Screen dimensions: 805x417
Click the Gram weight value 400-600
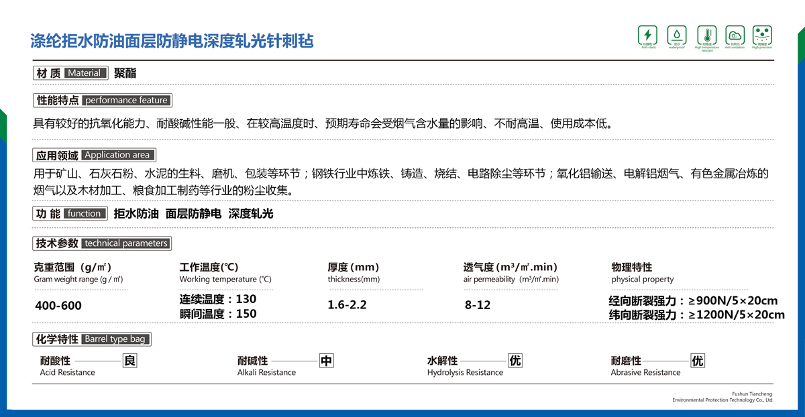coord(58,306)
